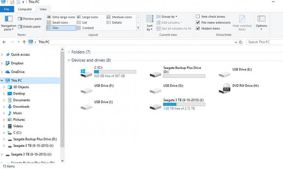Expand the Documents tree node
The height and width of the screenshot is (169, 283).
[x=4, y=100]
